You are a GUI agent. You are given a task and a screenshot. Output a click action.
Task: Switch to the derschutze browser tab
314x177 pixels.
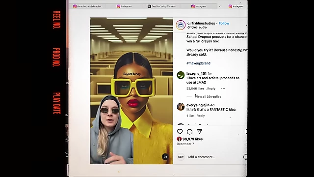point(88,6)
